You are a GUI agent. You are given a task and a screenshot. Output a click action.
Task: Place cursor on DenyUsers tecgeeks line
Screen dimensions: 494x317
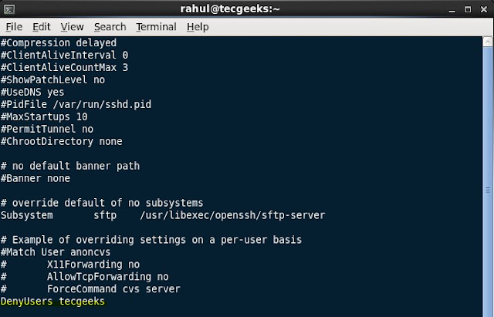(x=52, y=302)
